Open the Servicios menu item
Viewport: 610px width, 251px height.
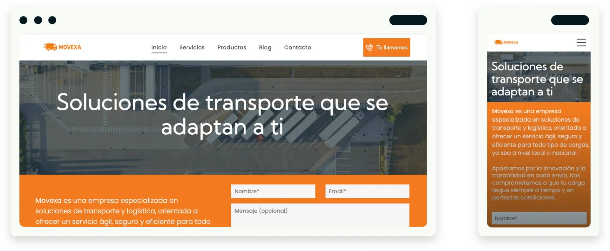[x=192, y=48]
